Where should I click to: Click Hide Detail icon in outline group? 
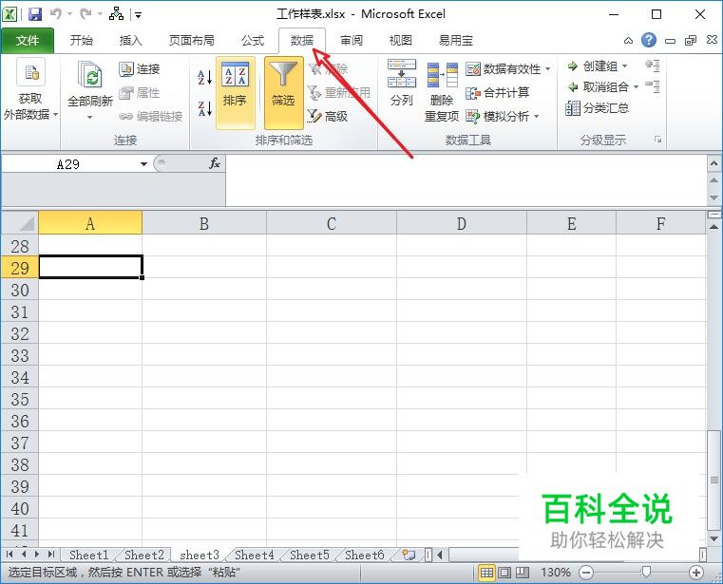coord(653,85)
